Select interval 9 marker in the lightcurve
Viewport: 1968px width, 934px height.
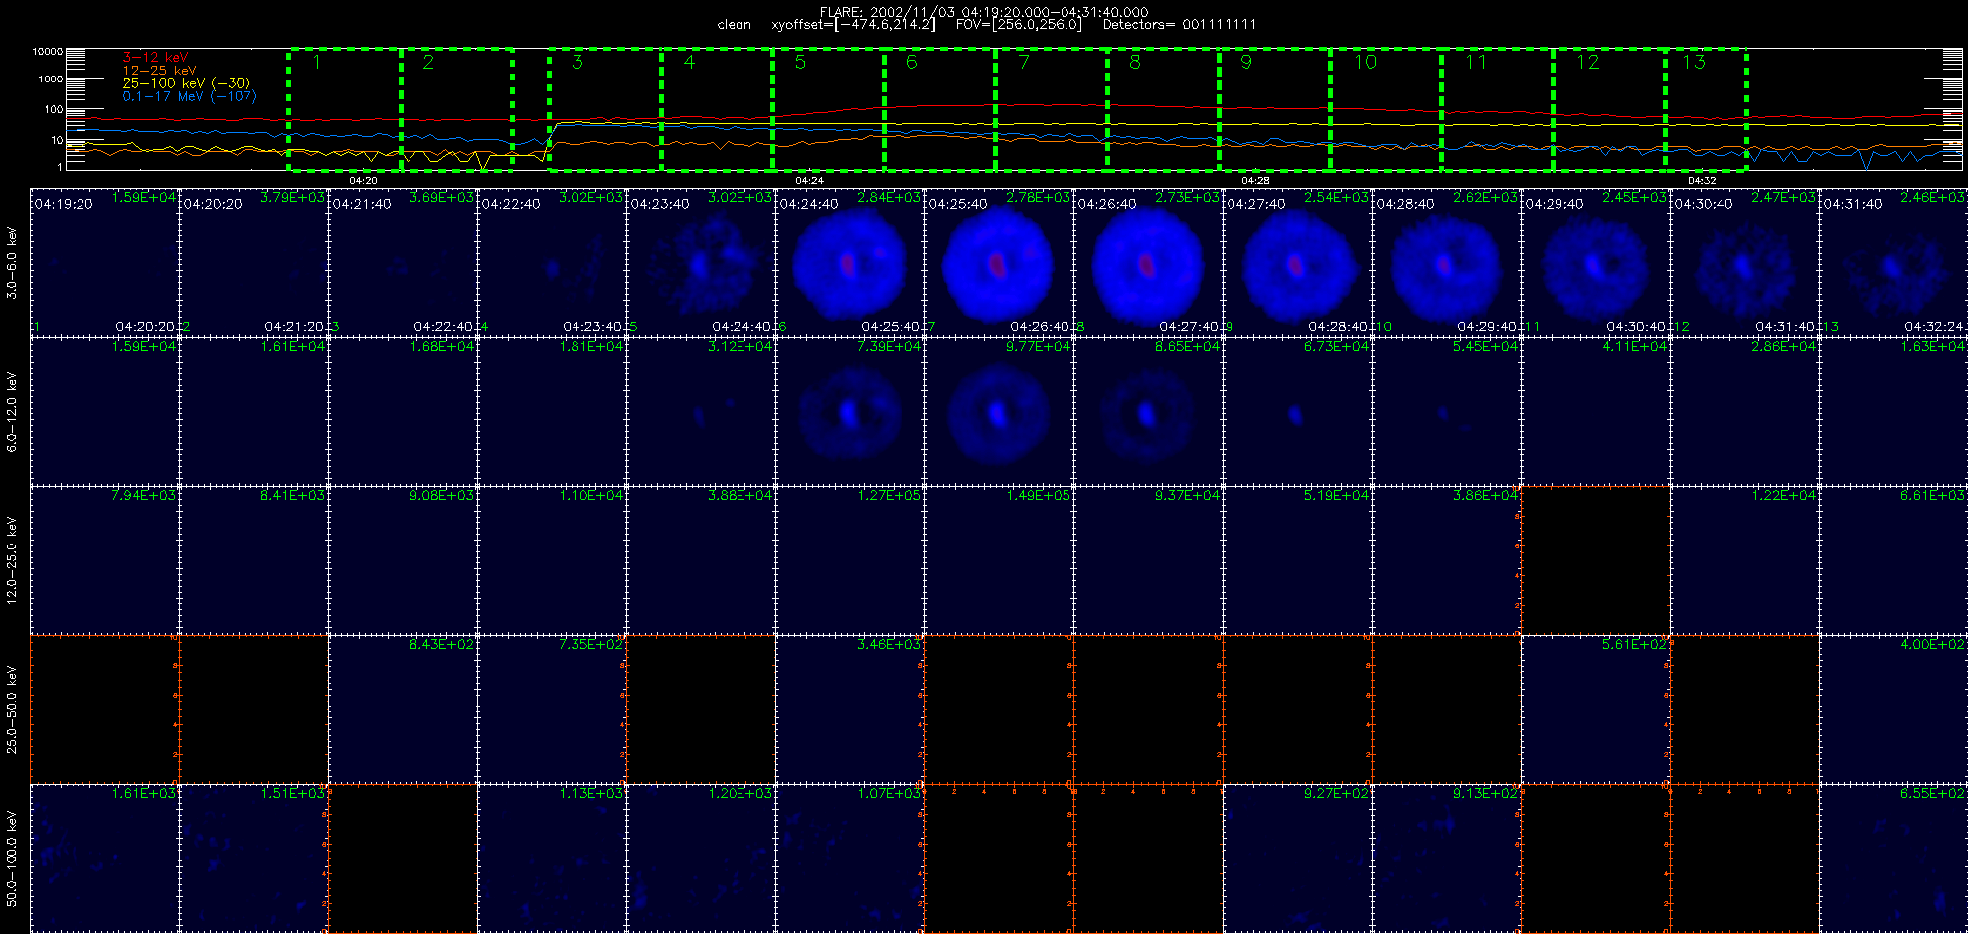(x=1246, y=62)
